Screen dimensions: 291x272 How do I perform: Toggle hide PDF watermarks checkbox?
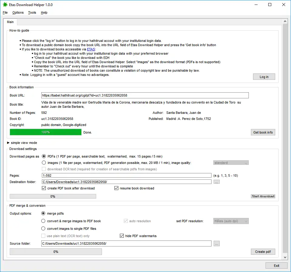click(x=122, y=236)
